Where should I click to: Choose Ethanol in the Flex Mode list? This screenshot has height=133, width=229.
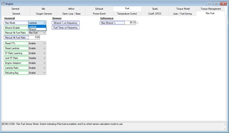tap(37, 29)
